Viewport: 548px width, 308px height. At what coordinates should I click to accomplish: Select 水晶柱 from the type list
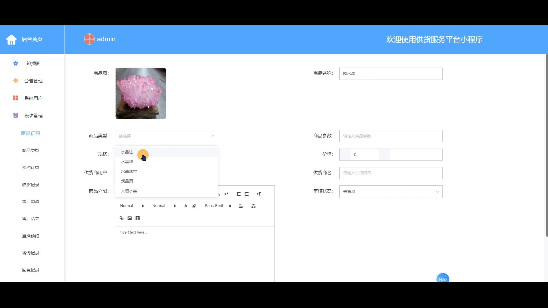[x=166, y=152]
